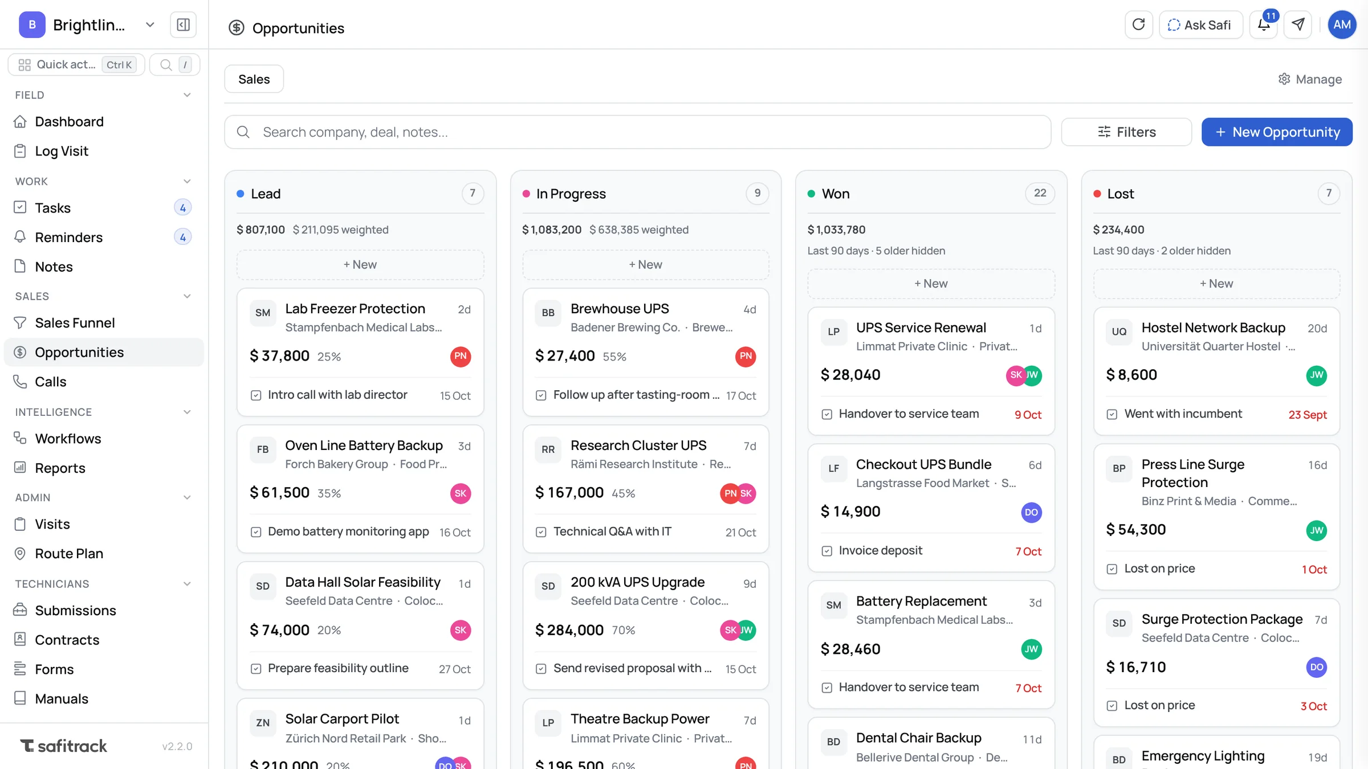Click the Won column count badge 22
Viewport: 1368px width, 769px height.
(1040, 194)
